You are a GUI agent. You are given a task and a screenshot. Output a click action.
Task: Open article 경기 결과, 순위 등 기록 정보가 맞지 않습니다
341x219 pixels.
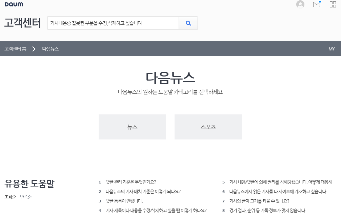click(267, 210)
